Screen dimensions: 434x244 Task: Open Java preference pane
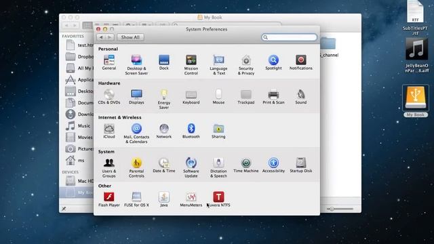tap(164, 199)
